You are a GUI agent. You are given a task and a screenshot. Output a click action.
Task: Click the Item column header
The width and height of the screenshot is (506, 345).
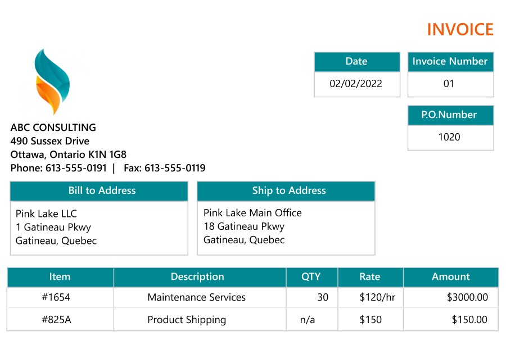[60, 276]
